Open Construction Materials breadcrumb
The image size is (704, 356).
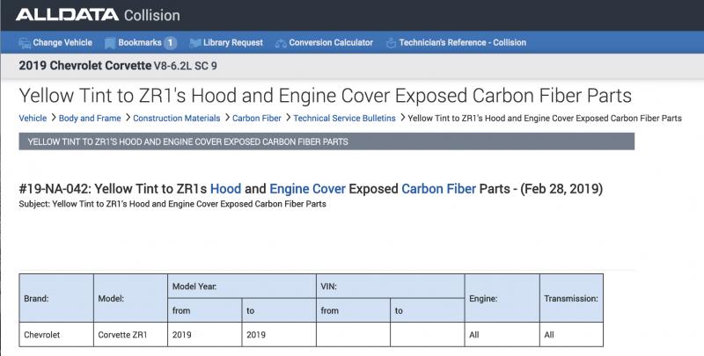pos(177,119)
